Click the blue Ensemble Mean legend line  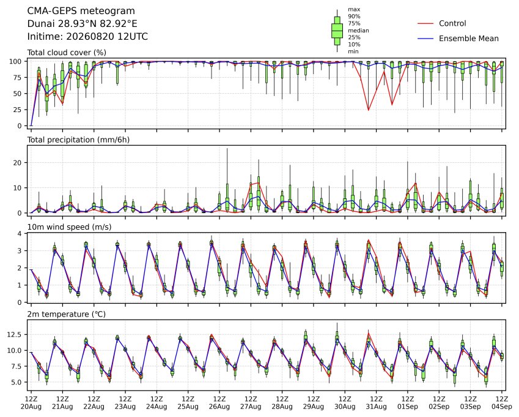point(425,39)
